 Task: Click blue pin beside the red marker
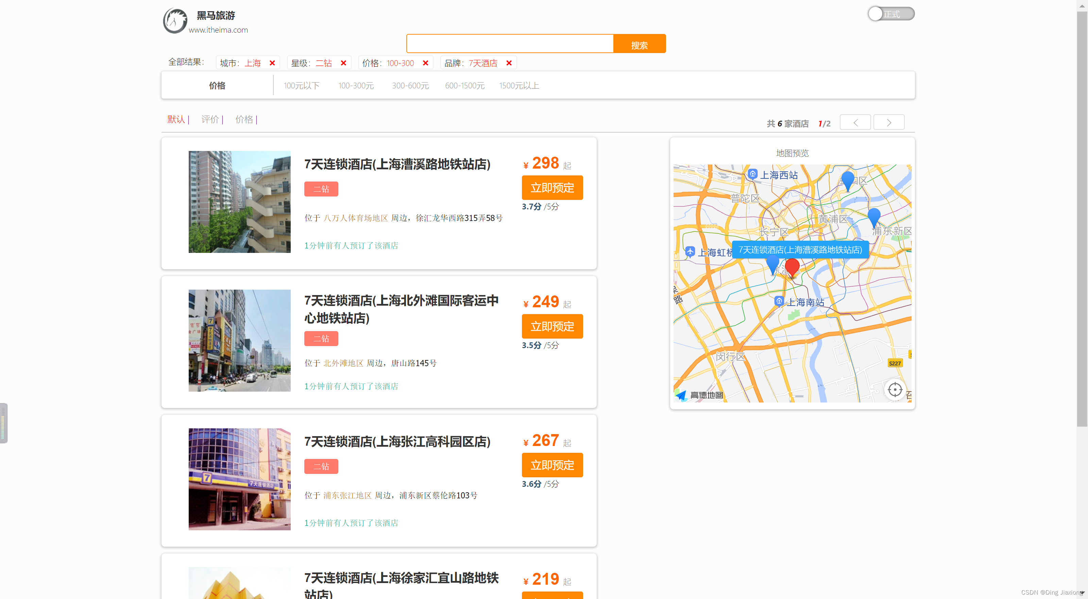[x=772, y=264]
